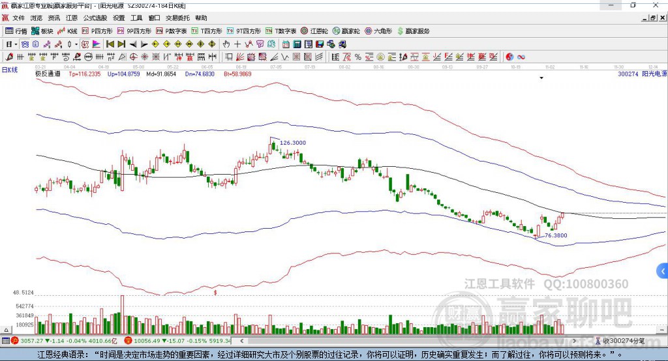
Task: Open the P四方形 tool
Action: click(x=97, y=31)
